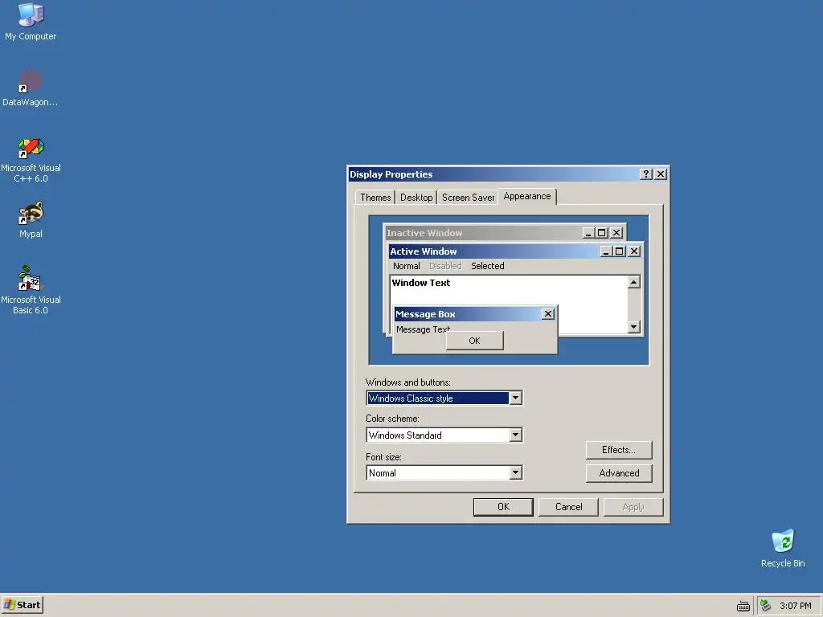Click the preview Message Box OK button
Screen dimensions: 823x617
tap(474, 341)
